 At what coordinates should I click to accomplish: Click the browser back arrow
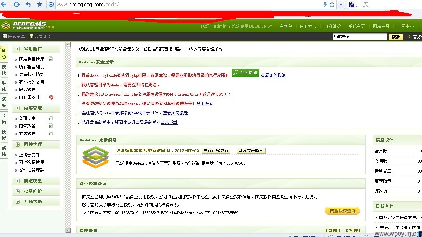click(x=3, y=5)
